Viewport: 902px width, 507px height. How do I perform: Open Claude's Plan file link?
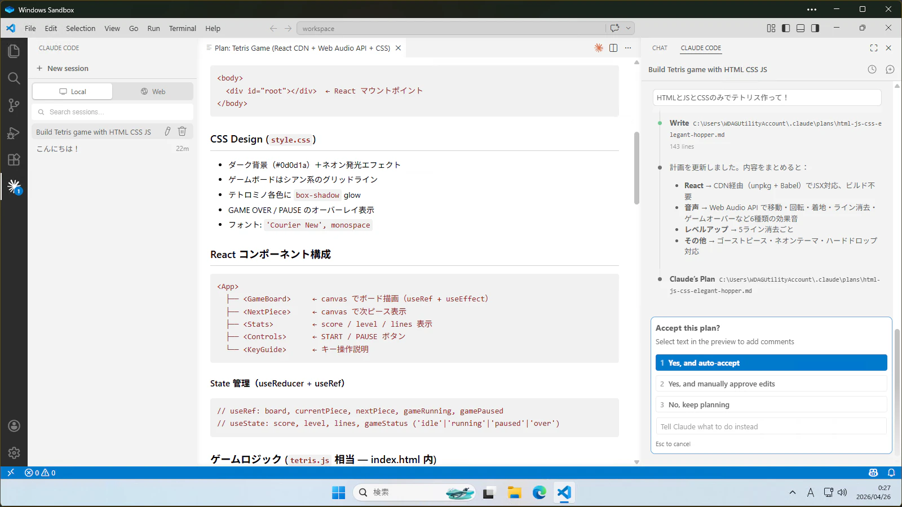775,284
